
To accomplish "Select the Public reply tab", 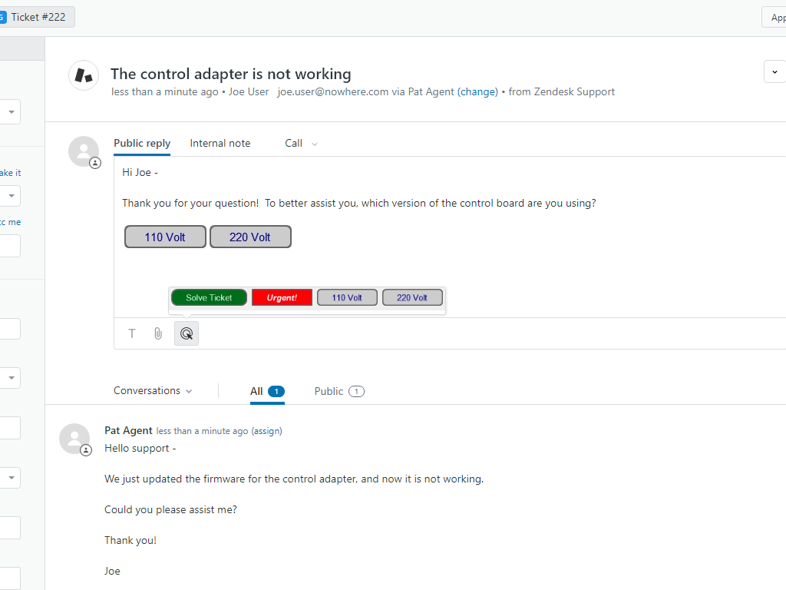I will tap(142, 144).
